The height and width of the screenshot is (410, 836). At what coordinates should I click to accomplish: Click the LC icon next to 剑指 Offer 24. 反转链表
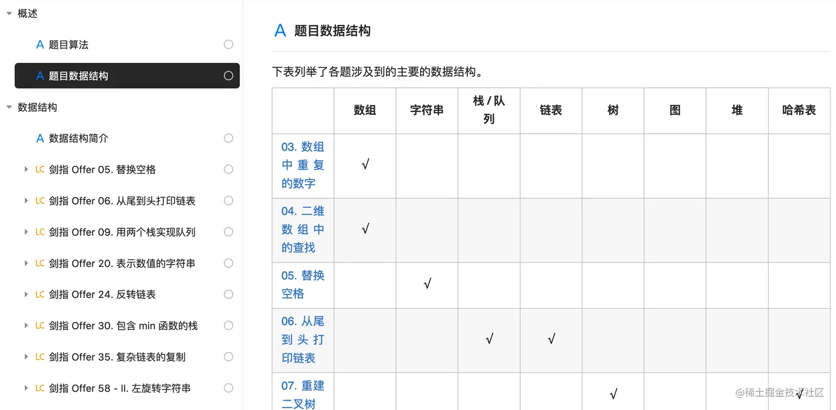point(39,294)
